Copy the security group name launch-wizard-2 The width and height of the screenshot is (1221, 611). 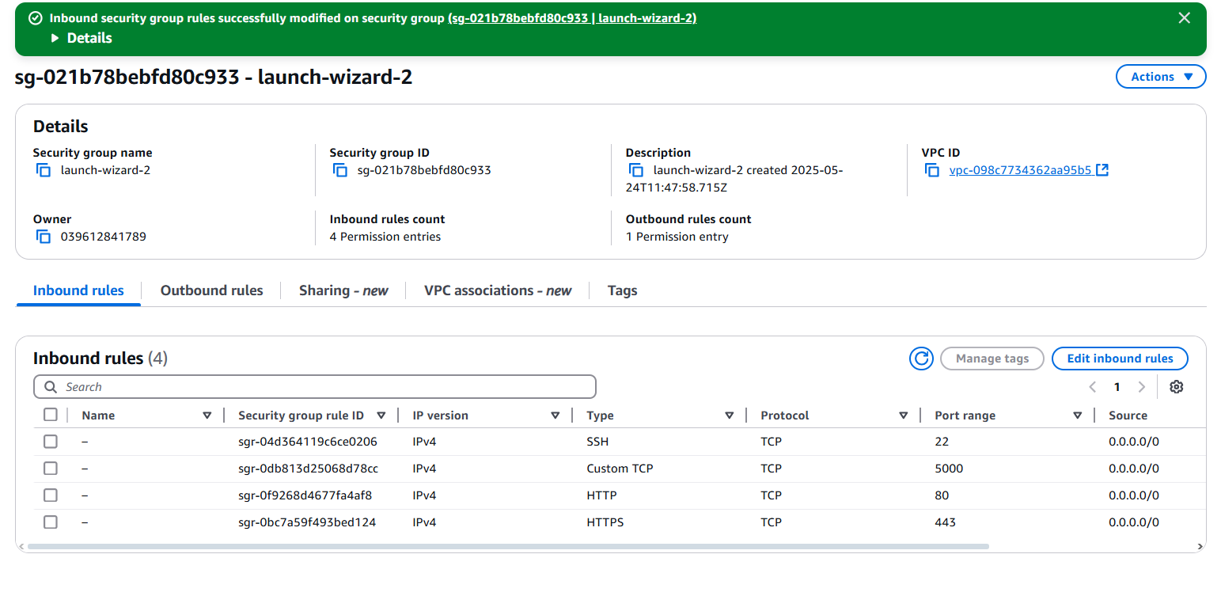[44, 170]
